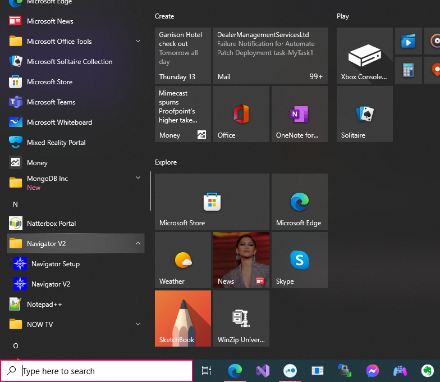The image size is (440, 382).
Task: Open the Xbox Console tile
Action: tap(365, 55)
